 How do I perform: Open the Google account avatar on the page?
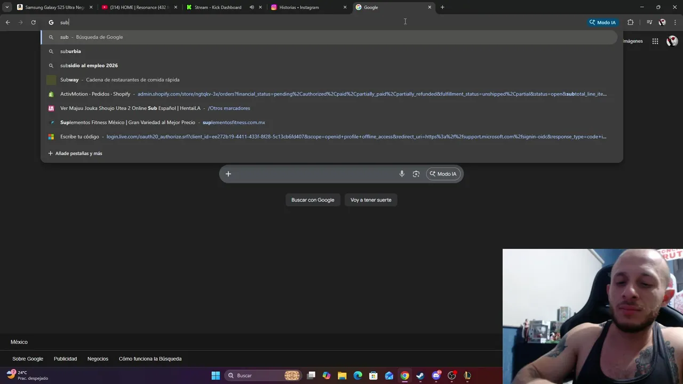[x=672, y=41]
